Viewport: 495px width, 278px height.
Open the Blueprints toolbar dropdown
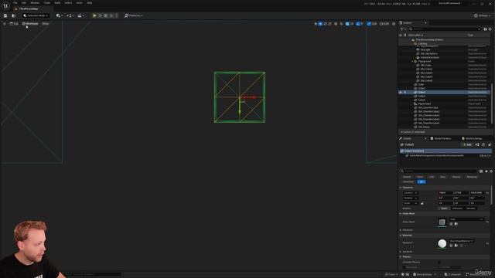click(x=70, y=15)
